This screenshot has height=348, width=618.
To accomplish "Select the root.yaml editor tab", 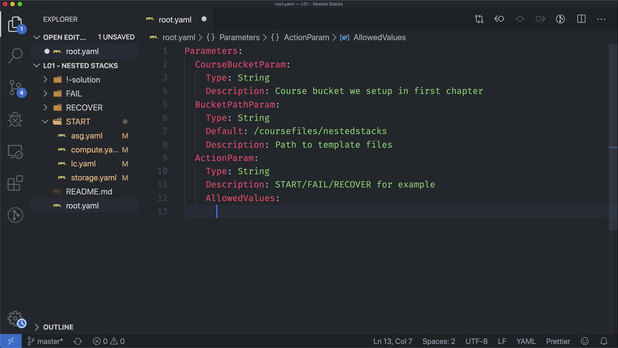I will 175,20.
